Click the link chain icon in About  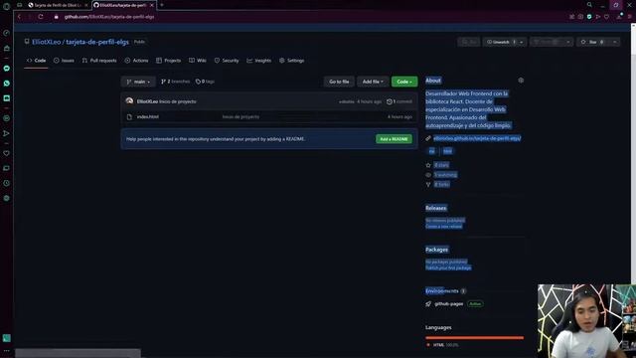pos(428,138)
